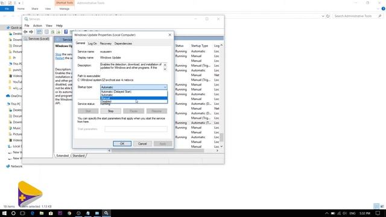The image size is (386, 217).
Task: Open Cortana search circle on taskbar
Action: pos(13,213)
